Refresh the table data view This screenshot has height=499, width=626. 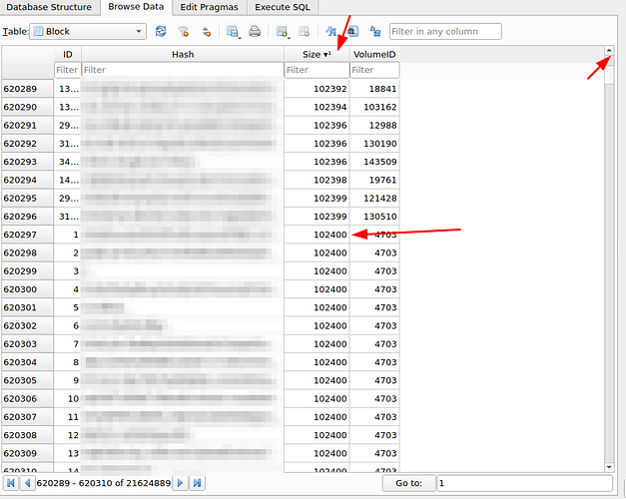click(x=162, y=32)
